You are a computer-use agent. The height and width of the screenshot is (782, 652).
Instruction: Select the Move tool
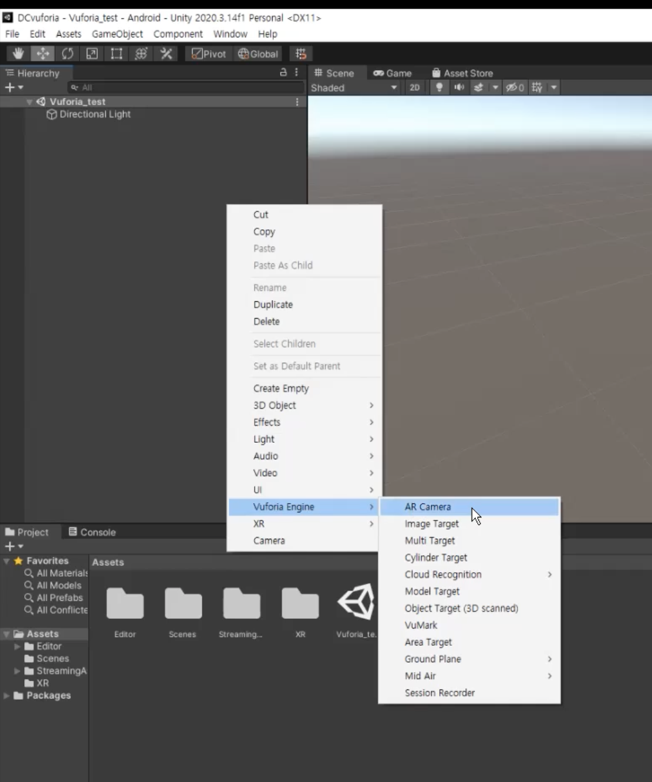point(43,53)
